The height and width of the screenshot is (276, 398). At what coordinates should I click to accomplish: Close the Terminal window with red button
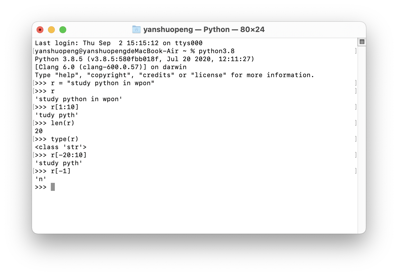40,30
